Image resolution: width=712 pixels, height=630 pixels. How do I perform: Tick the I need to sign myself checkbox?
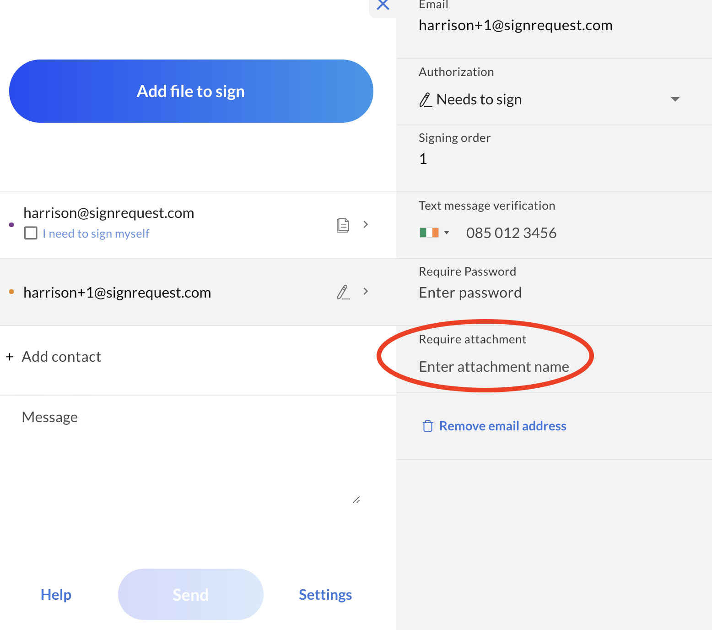click(x=31, y=233)
